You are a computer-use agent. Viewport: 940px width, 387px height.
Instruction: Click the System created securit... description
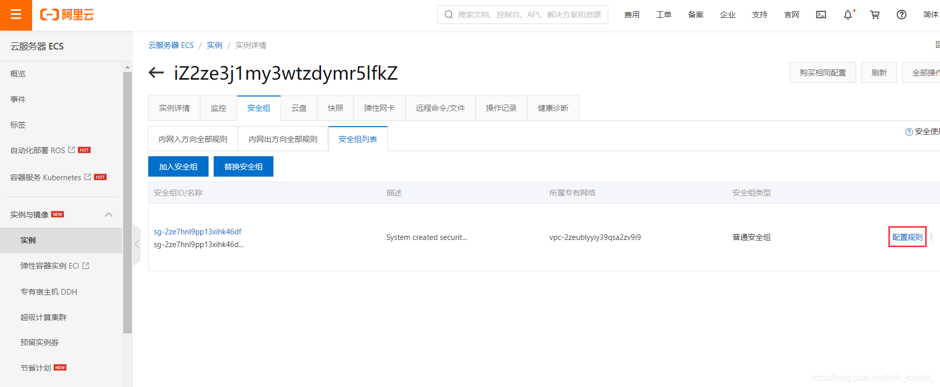point(427,237)
